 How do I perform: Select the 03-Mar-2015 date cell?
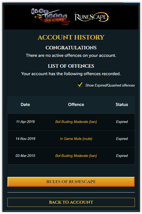click(25, 156)
